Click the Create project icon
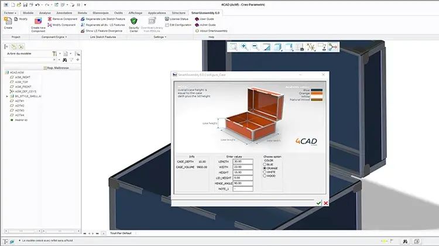 pyautogui.click(x=8, y=21)
